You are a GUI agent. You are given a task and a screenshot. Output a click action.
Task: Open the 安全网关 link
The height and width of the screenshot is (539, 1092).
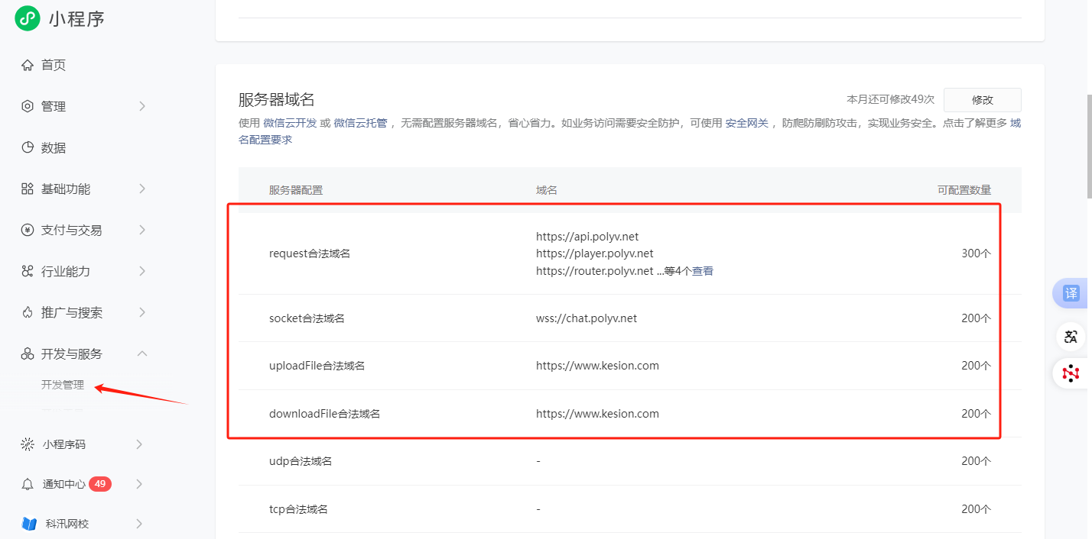coord(746,123)
